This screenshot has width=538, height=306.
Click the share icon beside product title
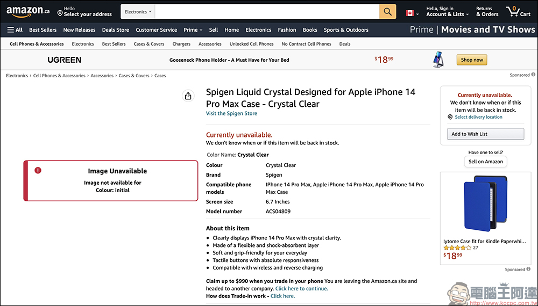pyautogui.click(x=188, y=96)
